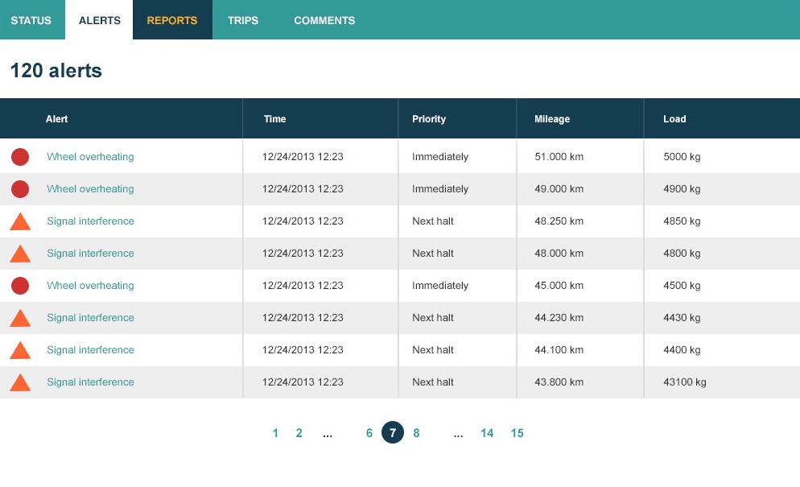Click orange triangle icon in 44.100 km row
The height and width of the screenshot is (487, 800).
(x=20, y=350)
